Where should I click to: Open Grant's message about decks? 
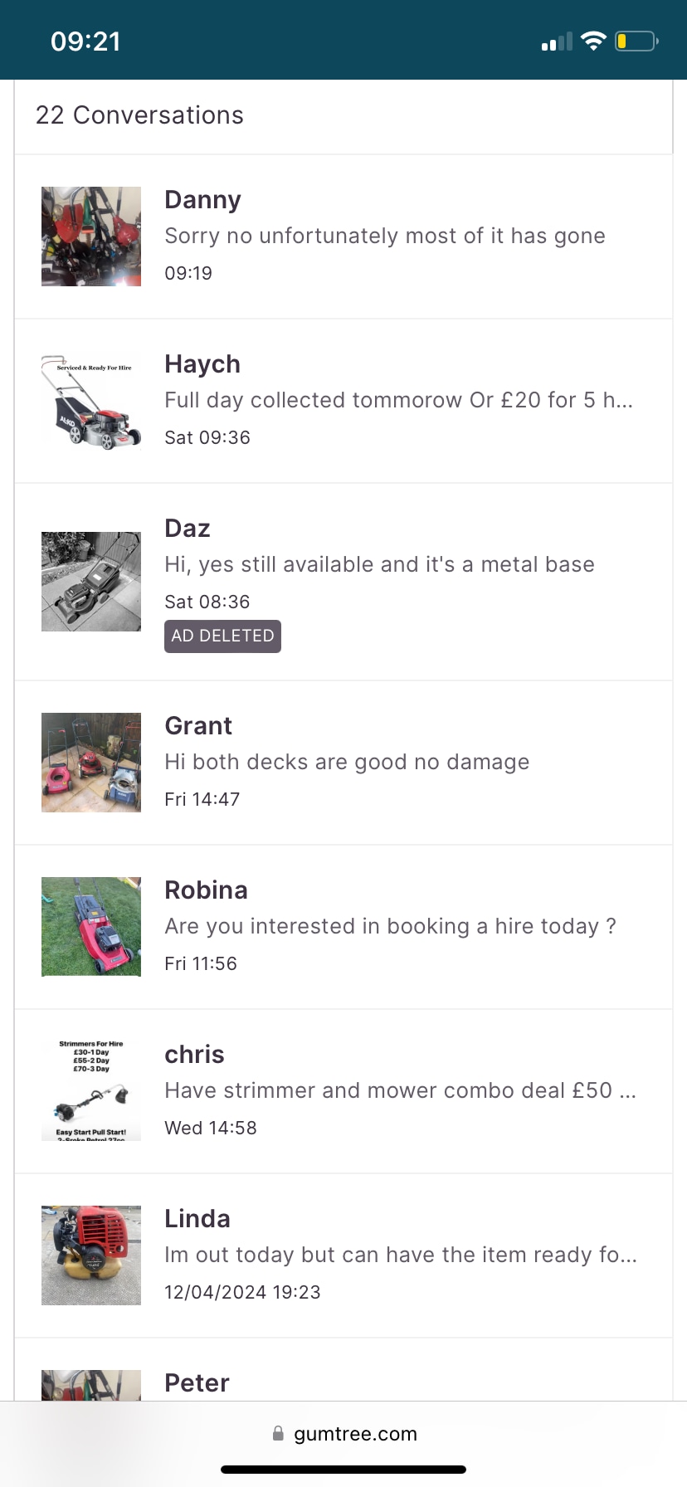(x=347, y=763)
